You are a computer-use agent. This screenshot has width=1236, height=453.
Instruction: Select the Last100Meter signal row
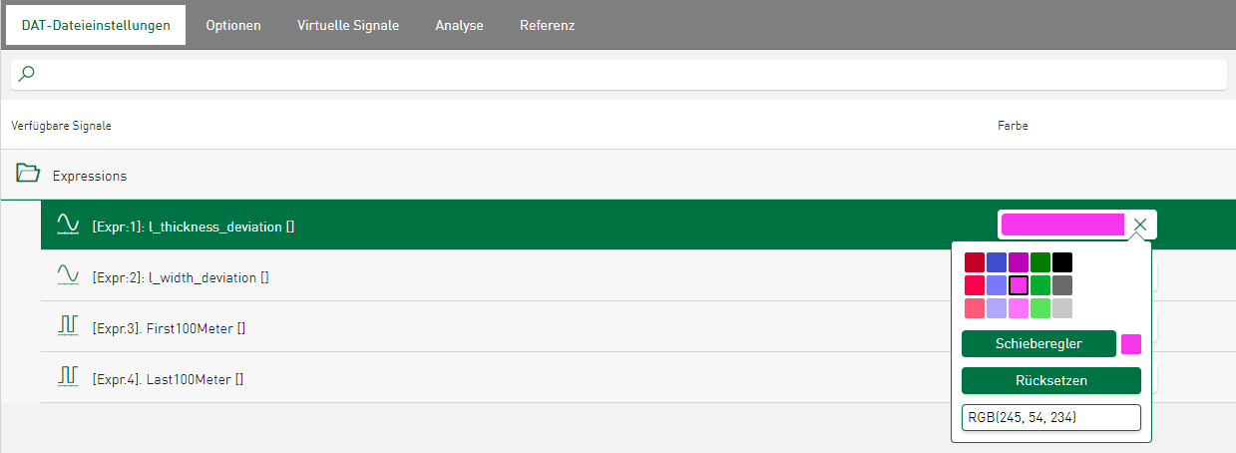(499, 378)
